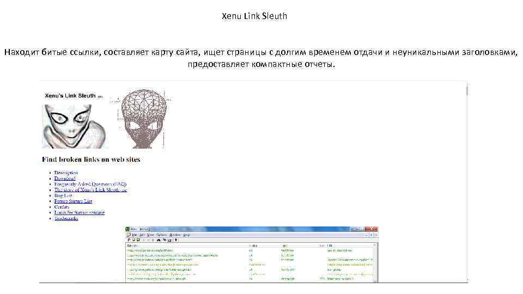The image size is (523, 294).
Task: Open the Credits link
Action: point(62,207)
